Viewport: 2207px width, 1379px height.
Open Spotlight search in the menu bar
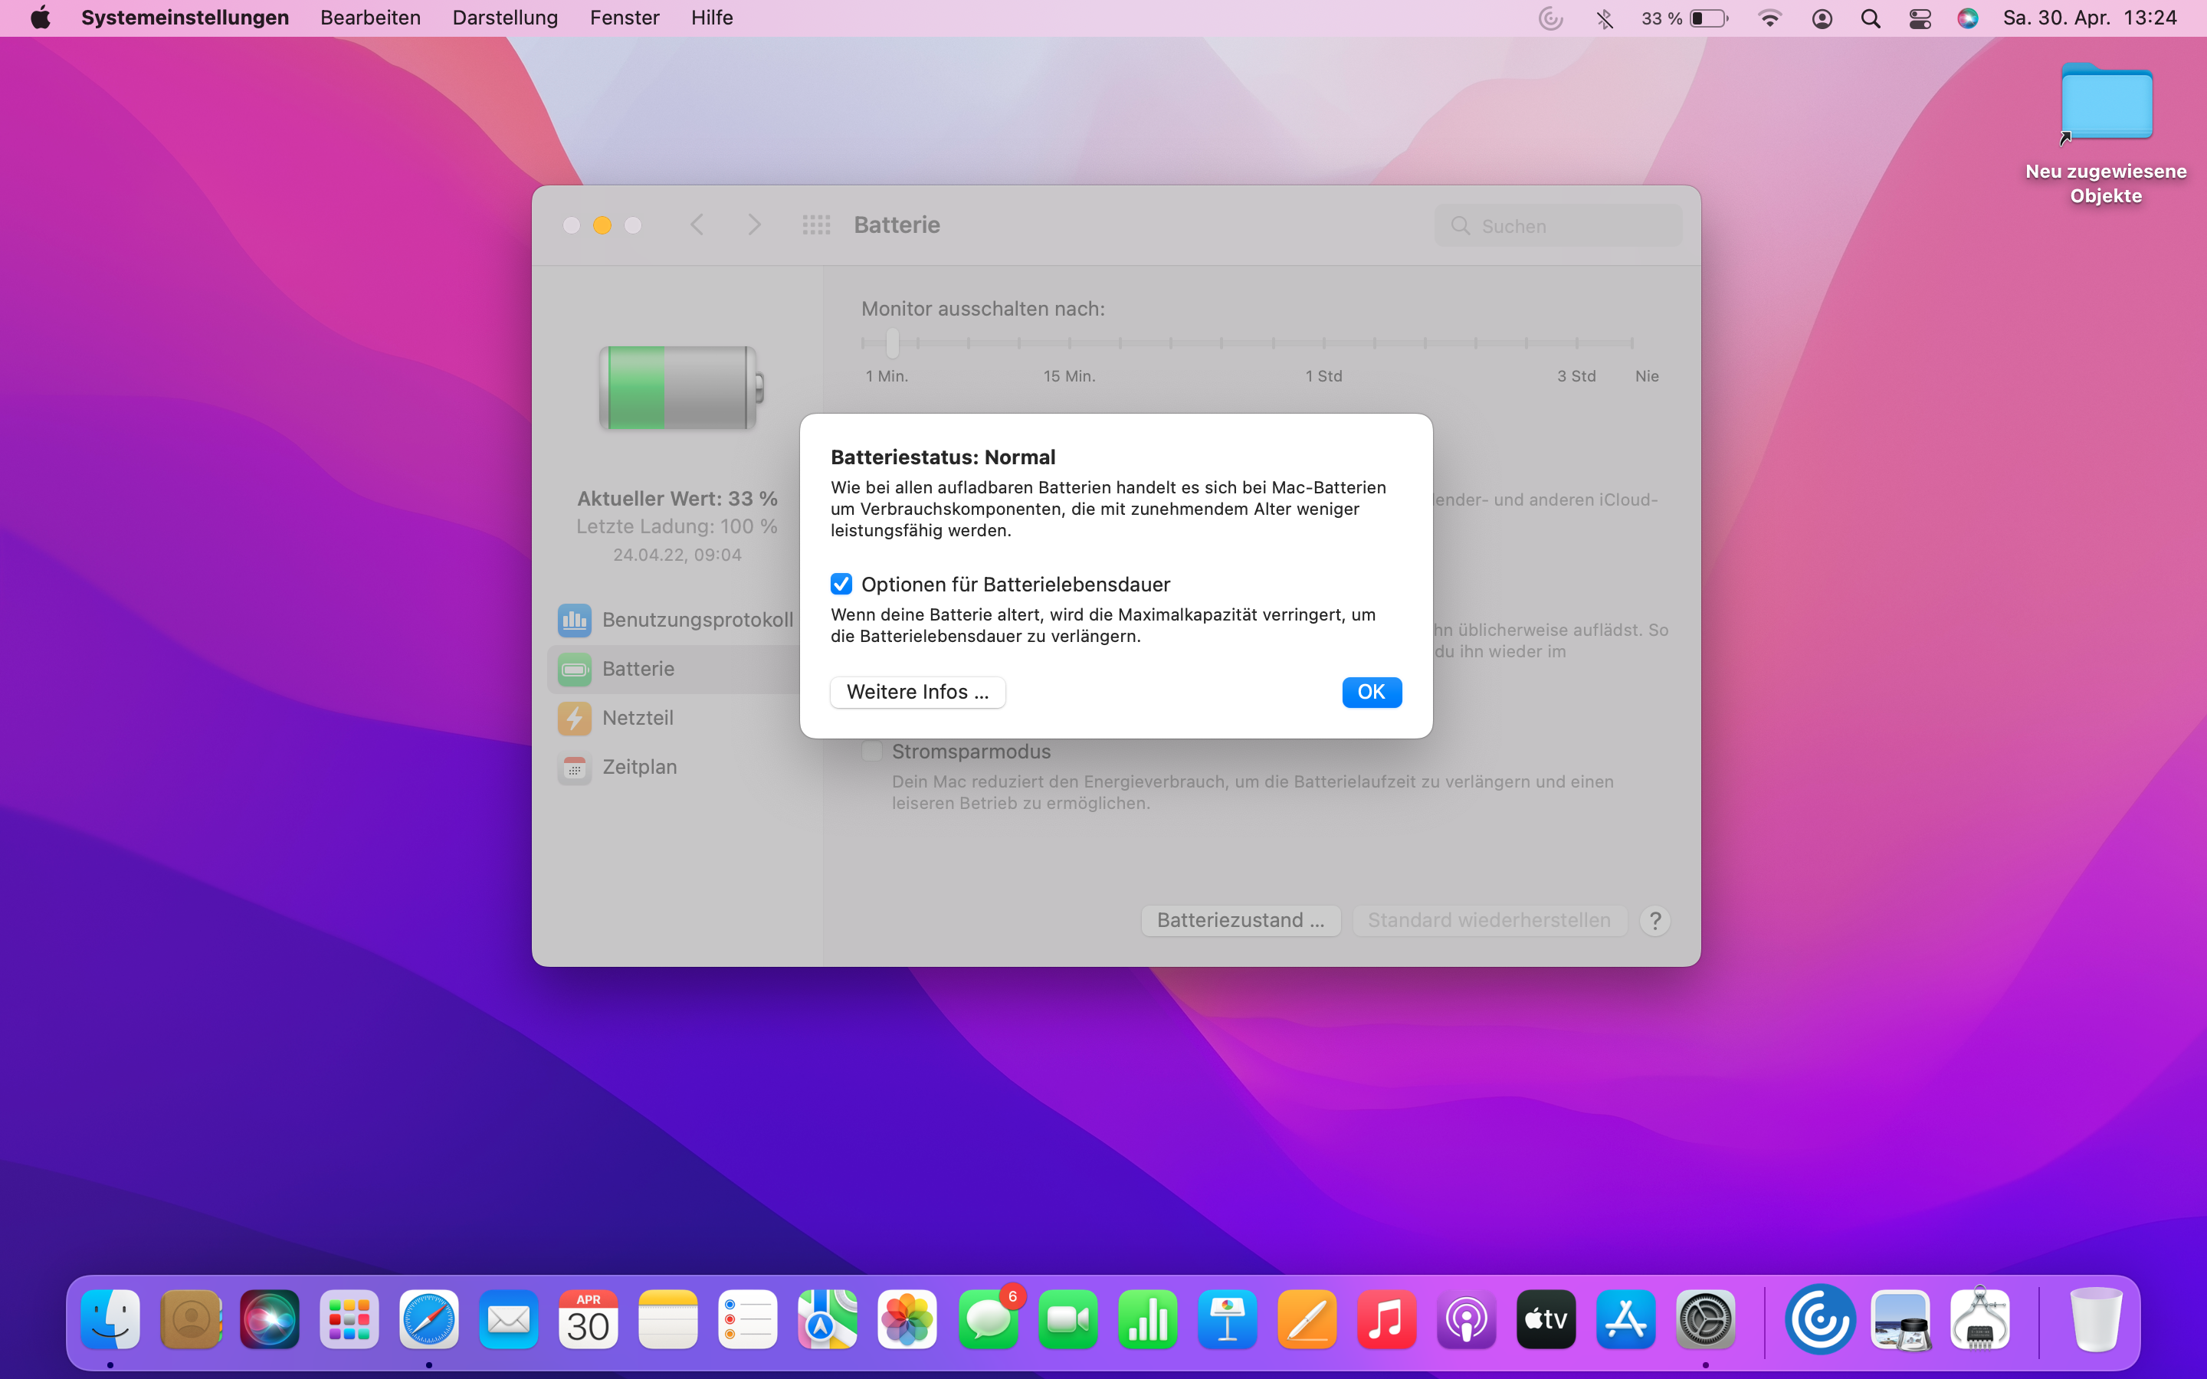tap(1871, 18)
